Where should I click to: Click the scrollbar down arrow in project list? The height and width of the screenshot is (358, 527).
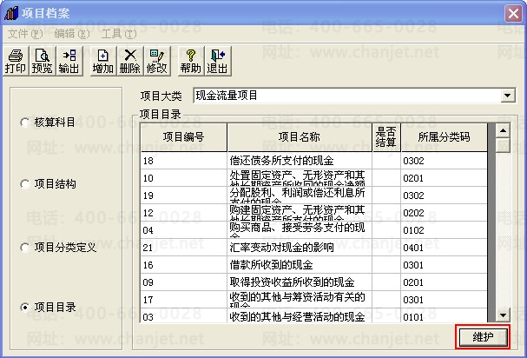click(503, 315)
